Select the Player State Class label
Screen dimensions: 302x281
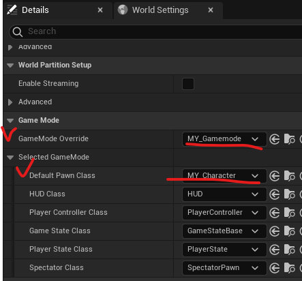click(61, 249)
